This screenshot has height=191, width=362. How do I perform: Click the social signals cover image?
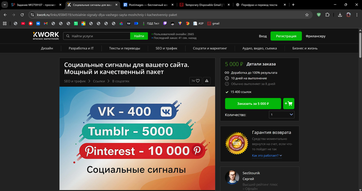click(x=137, y=138)
